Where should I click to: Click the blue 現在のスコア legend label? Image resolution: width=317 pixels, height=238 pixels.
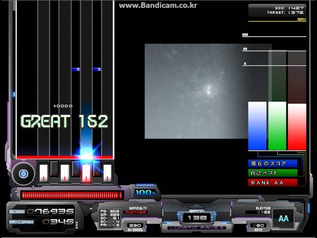coord(273,164)
